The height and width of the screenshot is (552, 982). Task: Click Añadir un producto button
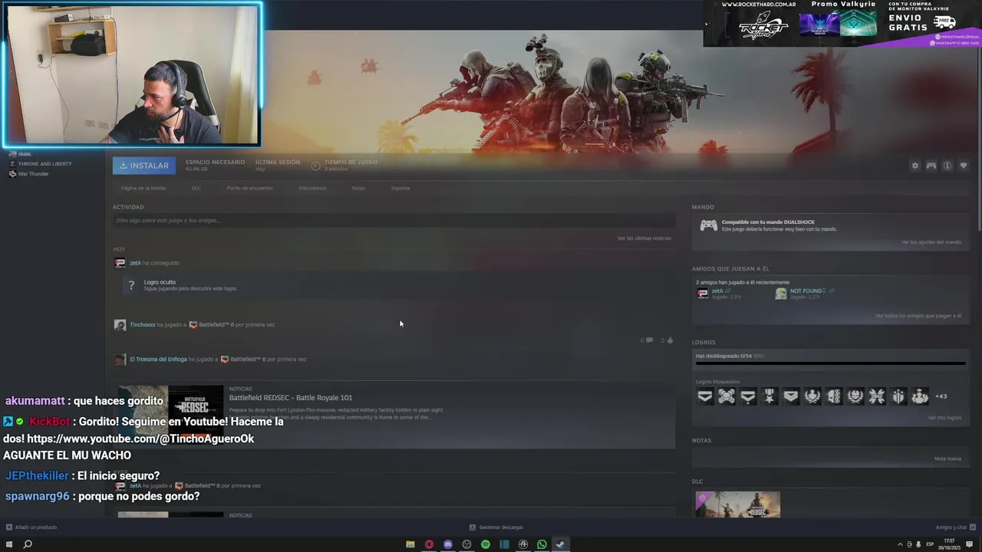tap(31, 527)
